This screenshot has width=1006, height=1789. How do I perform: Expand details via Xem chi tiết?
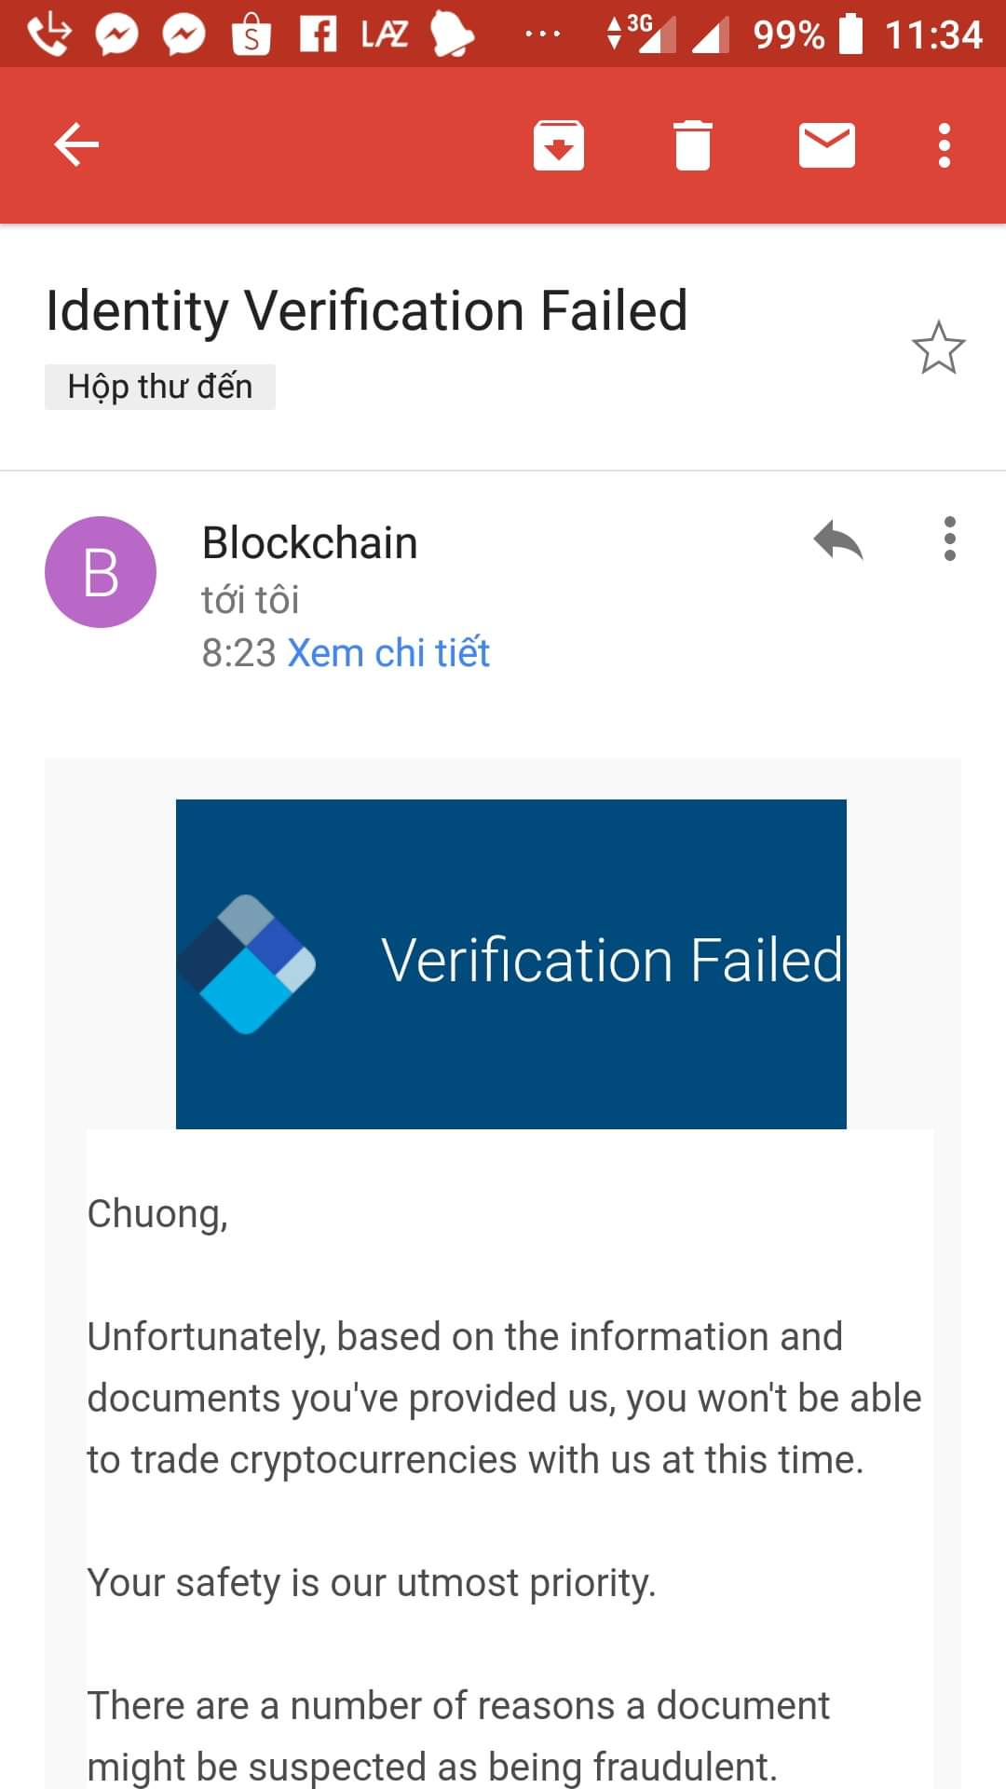[387, 653]
